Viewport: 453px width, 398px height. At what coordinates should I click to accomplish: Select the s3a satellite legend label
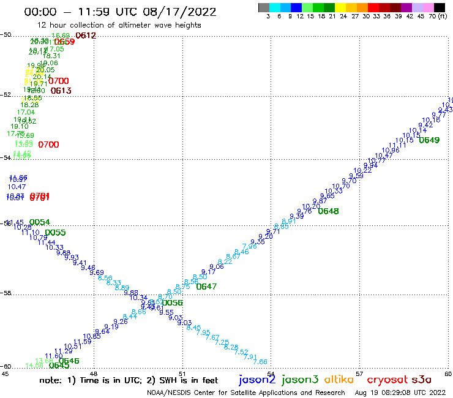click(422, 380)
